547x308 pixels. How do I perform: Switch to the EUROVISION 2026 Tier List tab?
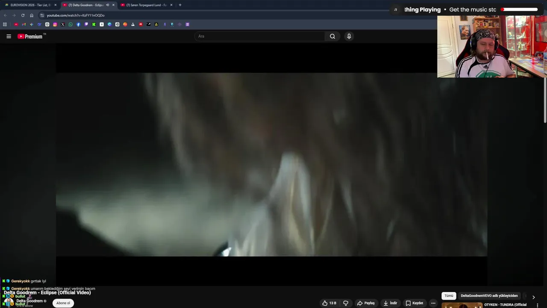[30, 5]
